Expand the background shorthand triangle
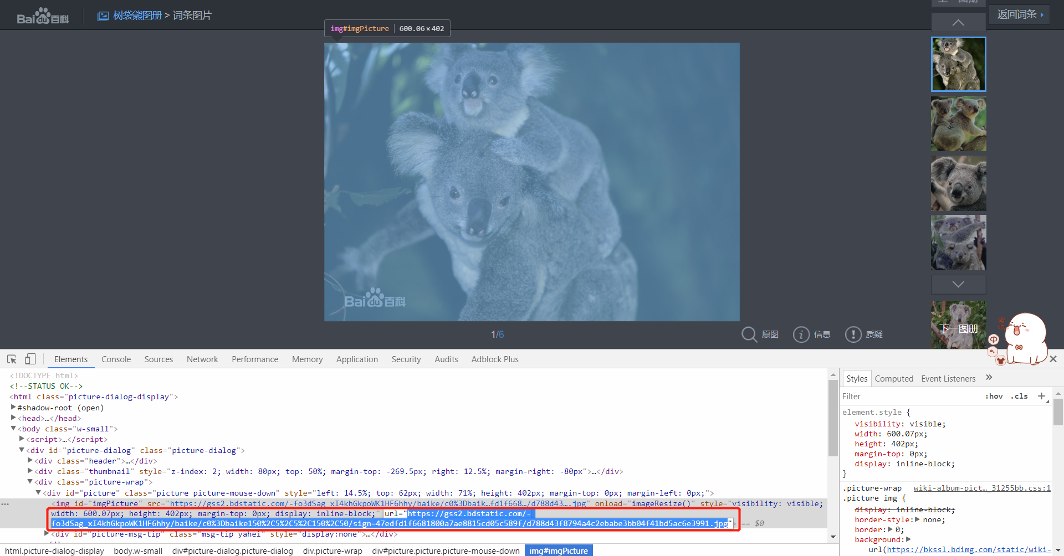 (x=908, y=539)
